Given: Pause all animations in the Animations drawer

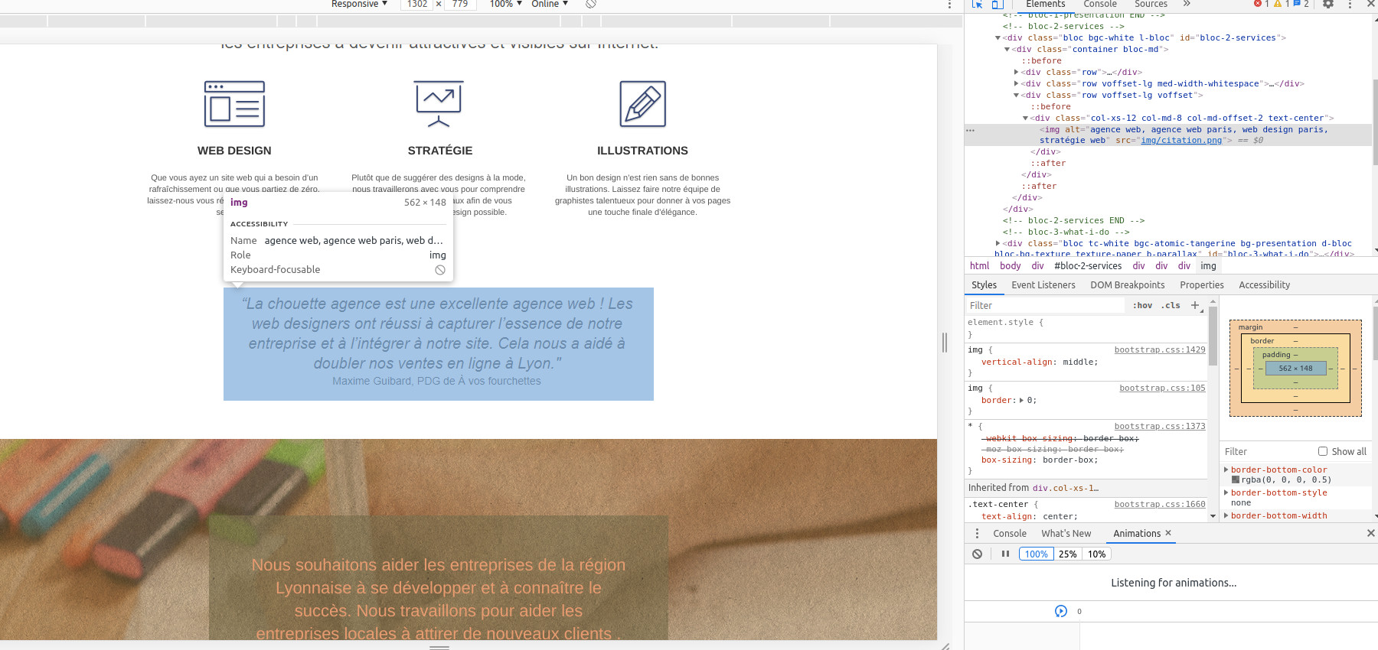Looking at the screenshot, I should pyautogui.click(x=1005, y=554).
